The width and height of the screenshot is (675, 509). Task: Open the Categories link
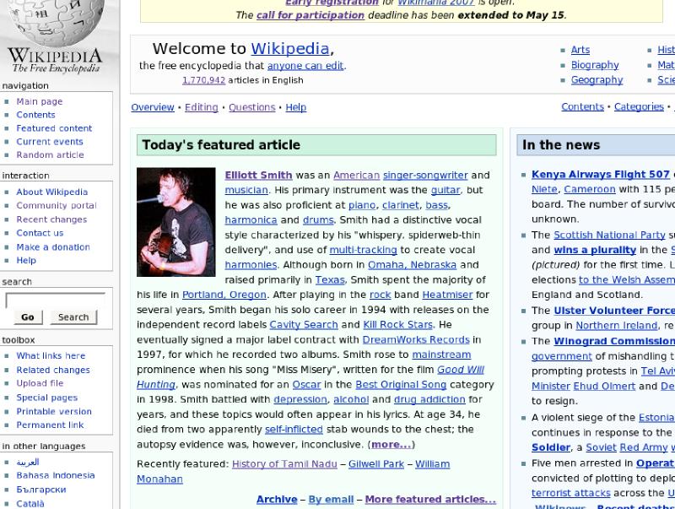click(639, 107)
